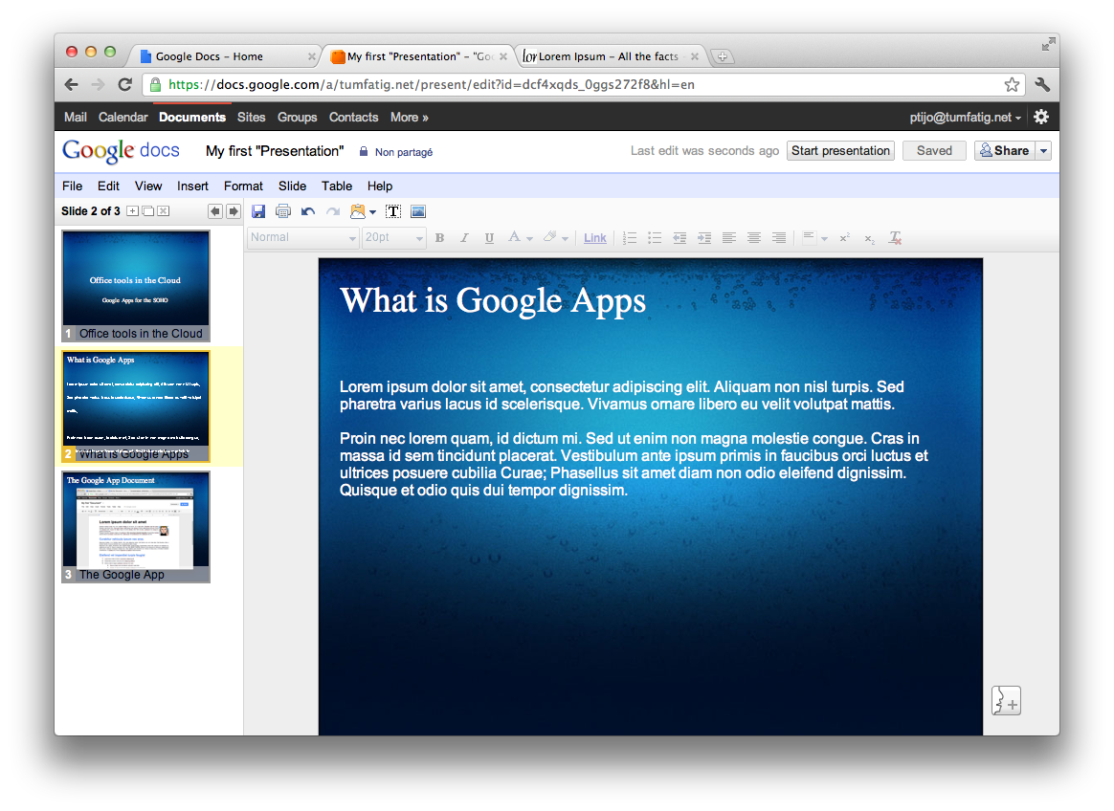Align text to the right

coord(779,238)
